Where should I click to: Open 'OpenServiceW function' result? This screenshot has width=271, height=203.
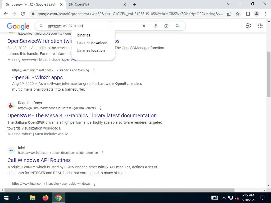click(x=39, y=41)
